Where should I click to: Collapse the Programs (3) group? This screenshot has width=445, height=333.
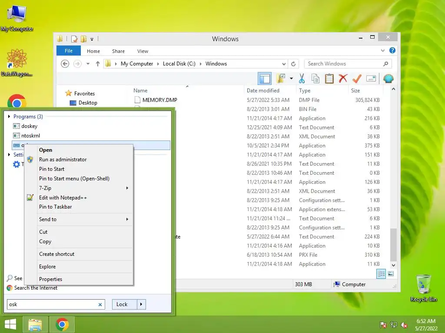pyautogui.click(x=9, y=116)
